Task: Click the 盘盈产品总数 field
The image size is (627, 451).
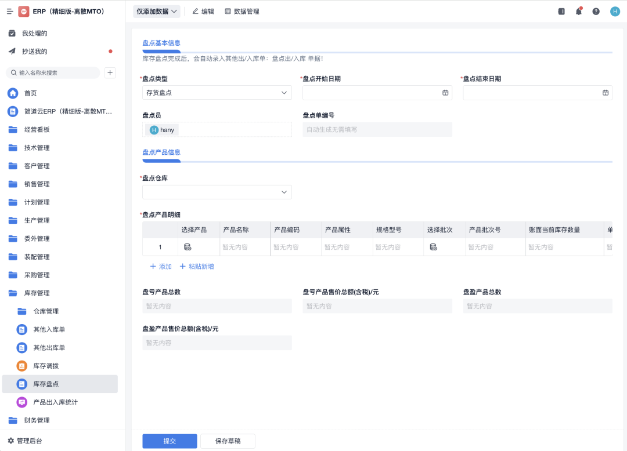Action: 538,306
